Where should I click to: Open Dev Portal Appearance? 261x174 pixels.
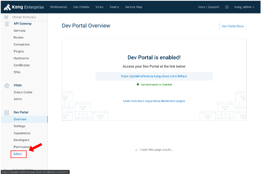22,133
